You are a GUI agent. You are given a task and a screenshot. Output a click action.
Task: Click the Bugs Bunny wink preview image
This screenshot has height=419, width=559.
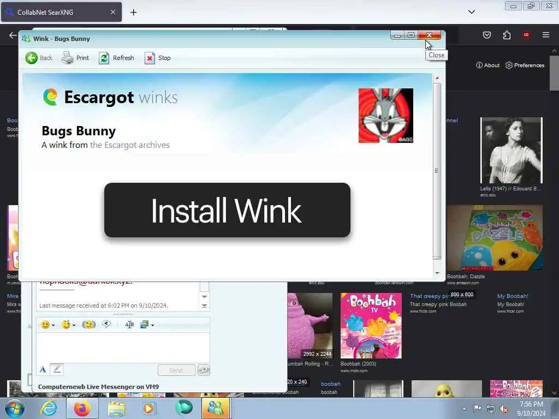point(386,116)
